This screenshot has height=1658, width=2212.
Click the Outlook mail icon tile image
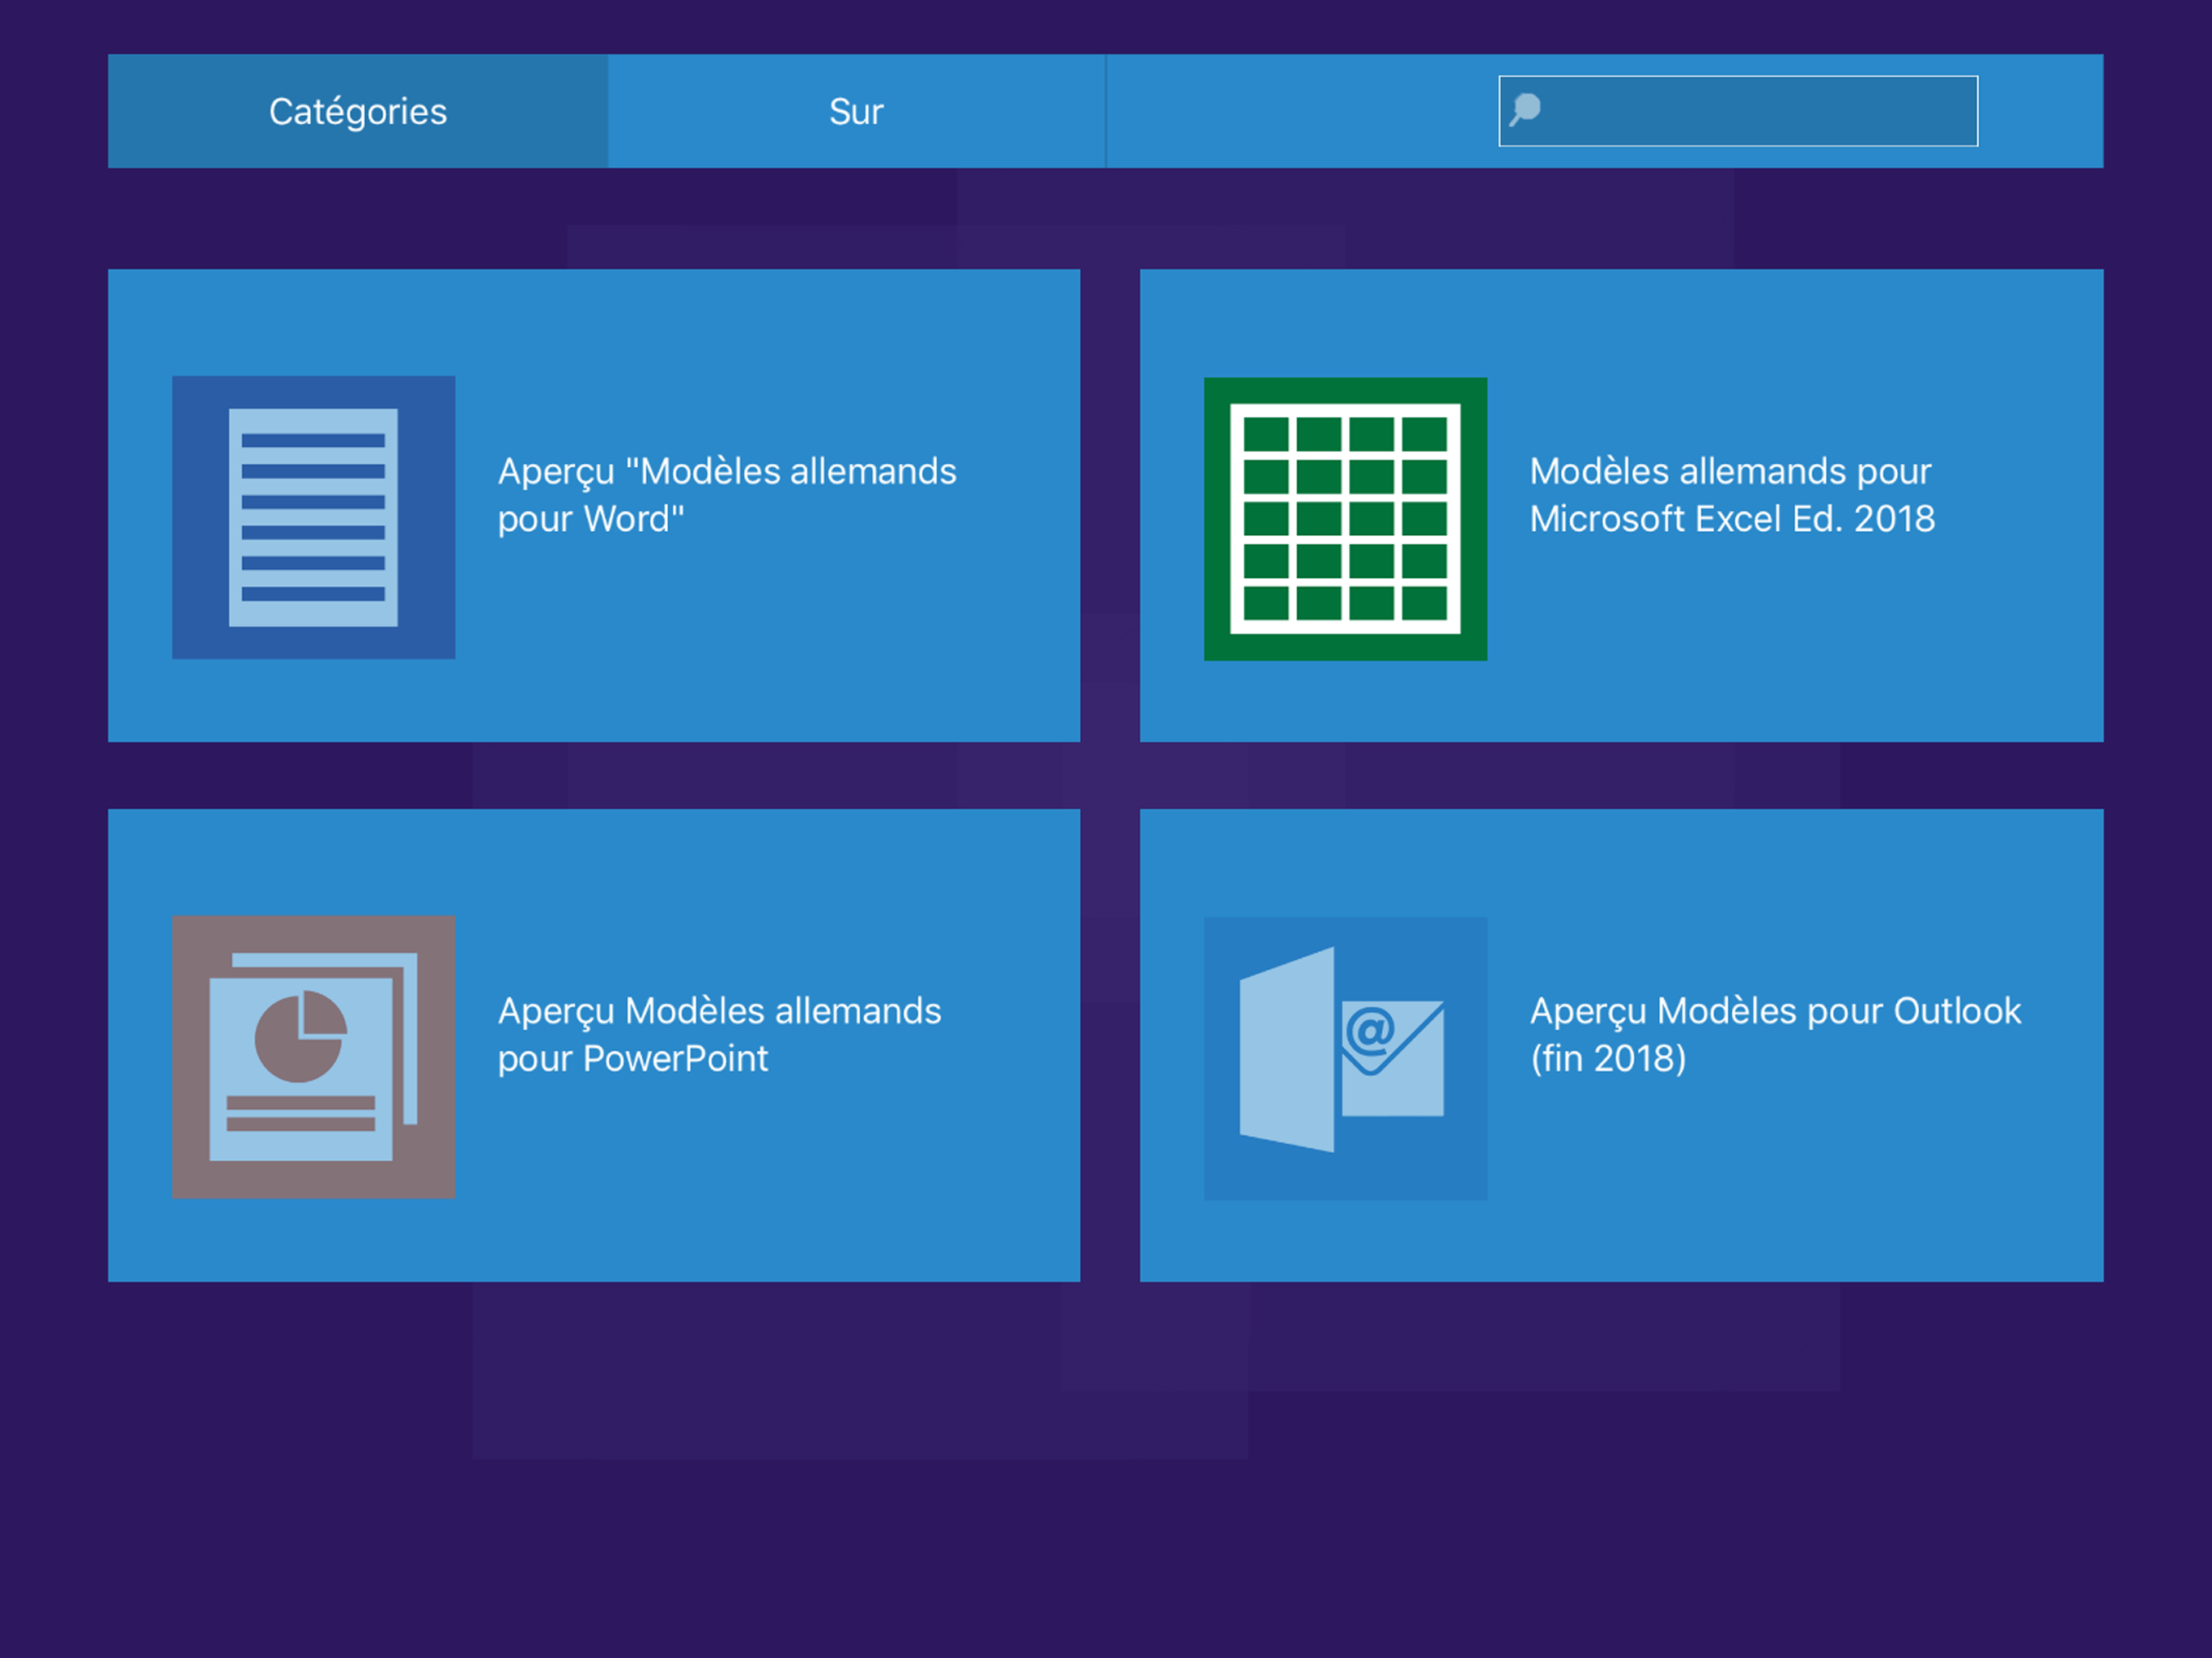point(1345,1058)
